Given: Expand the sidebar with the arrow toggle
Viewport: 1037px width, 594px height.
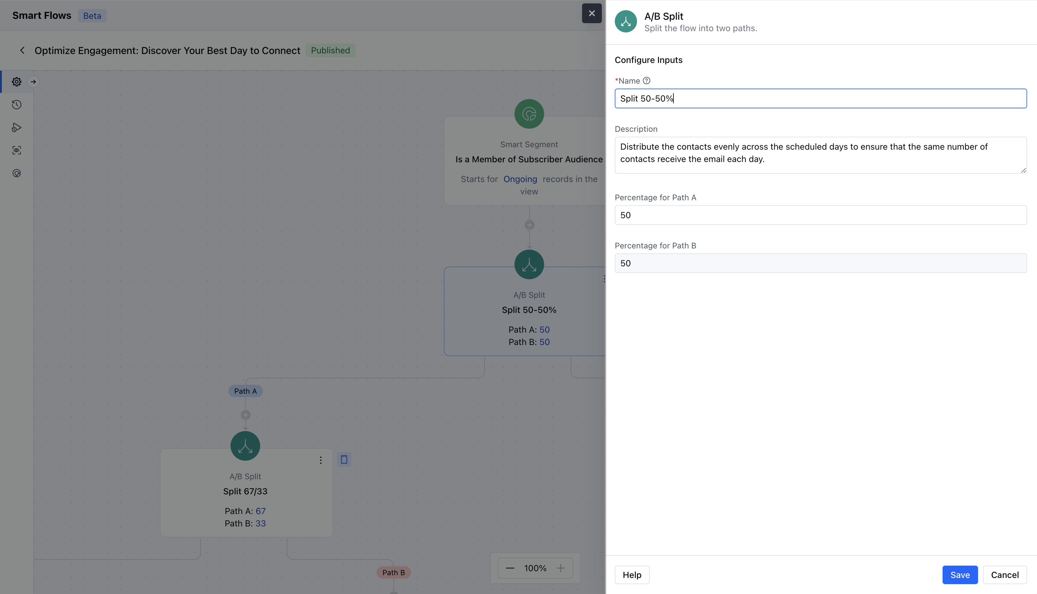Looking at the screenshot, I should (33, 81).
